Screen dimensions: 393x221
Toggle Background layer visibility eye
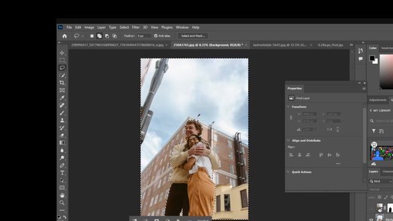click(x=371, y=219)
